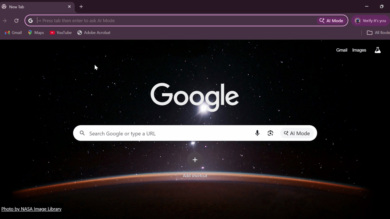Start voice search with microphone icon

pyautogui.click(x=257, y=133)
